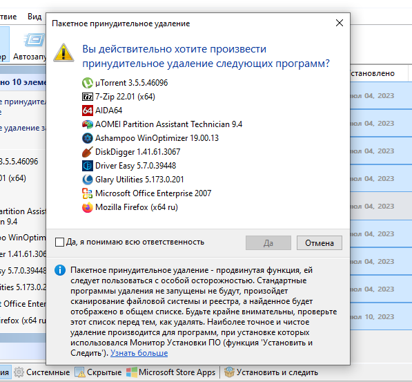Click the DiskDigger shovel icon

(87, 152)
